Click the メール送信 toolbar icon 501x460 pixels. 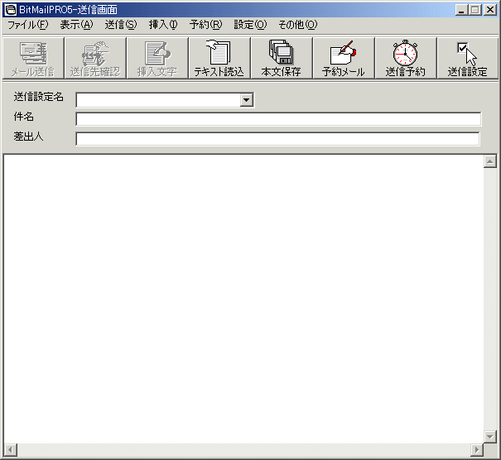click(33, 58)
